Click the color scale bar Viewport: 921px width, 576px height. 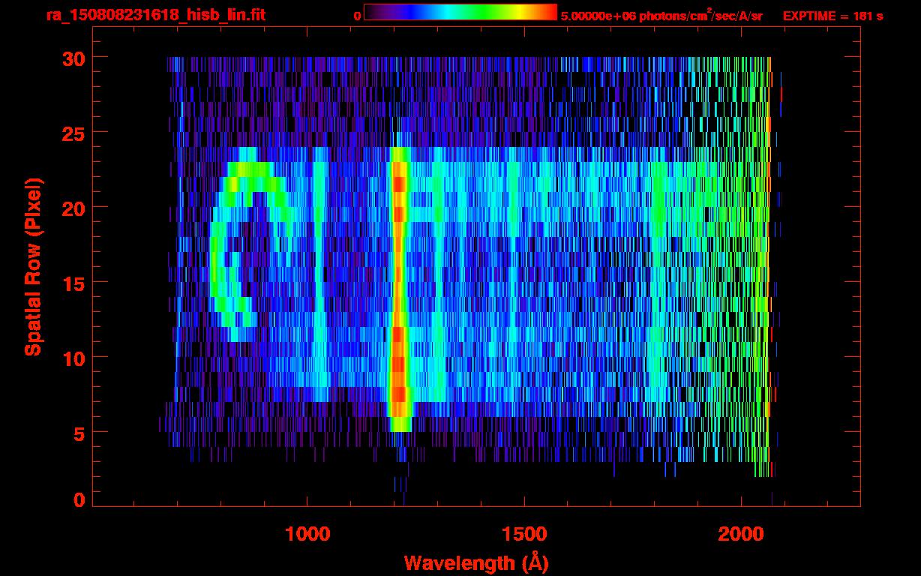click(x=460, y=12)
